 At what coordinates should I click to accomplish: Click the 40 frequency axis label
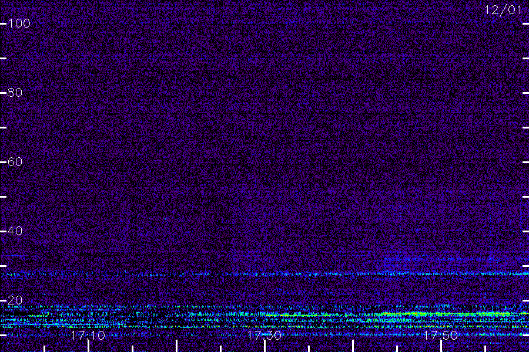(15, 231)
